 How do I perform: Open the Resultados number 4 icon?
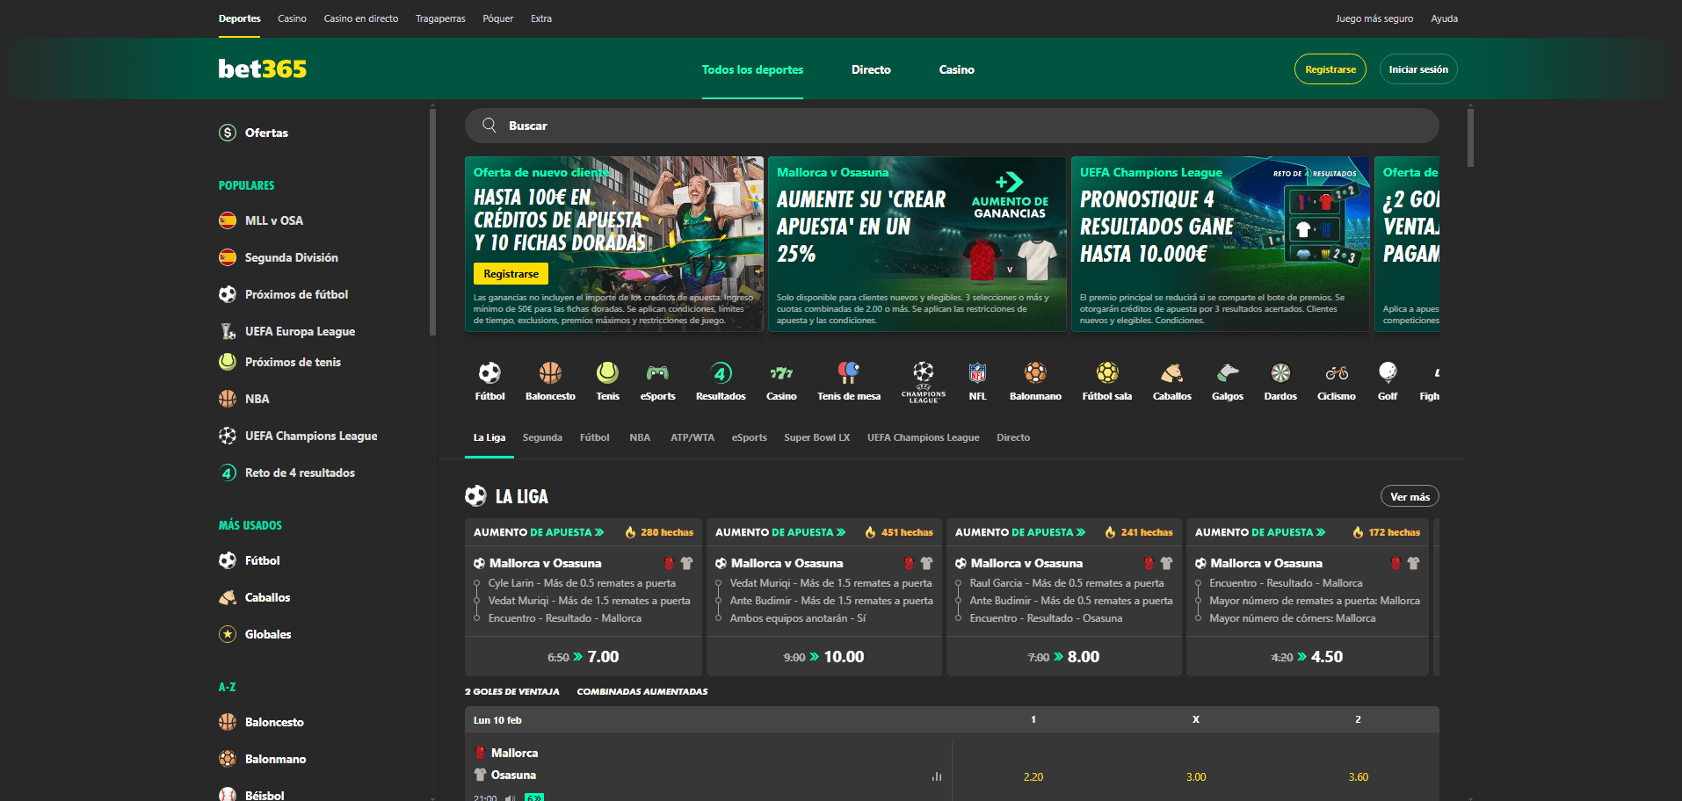[x=721, y=373]
